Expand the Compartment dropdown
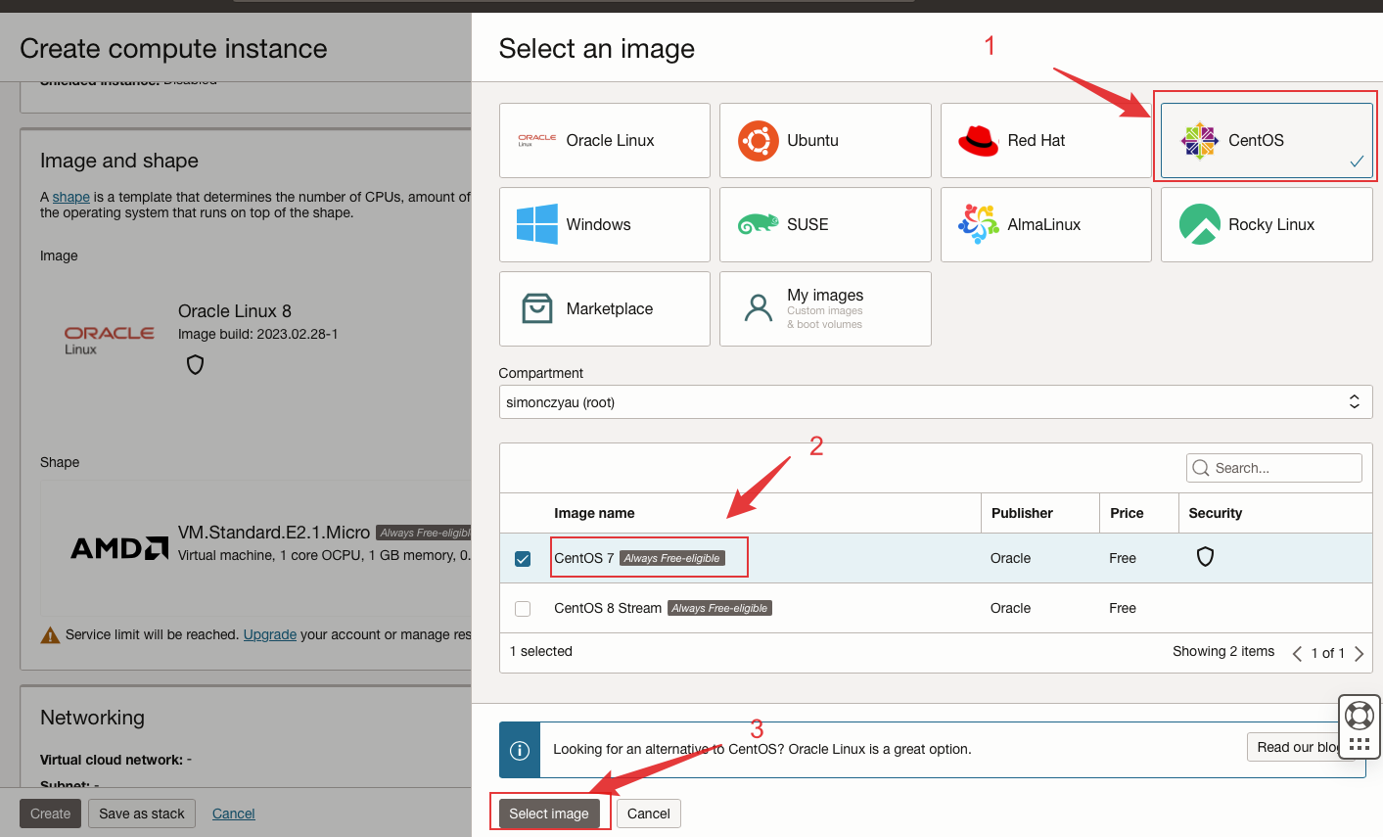Screen dimensions: 1383x837 coord(935,402)
